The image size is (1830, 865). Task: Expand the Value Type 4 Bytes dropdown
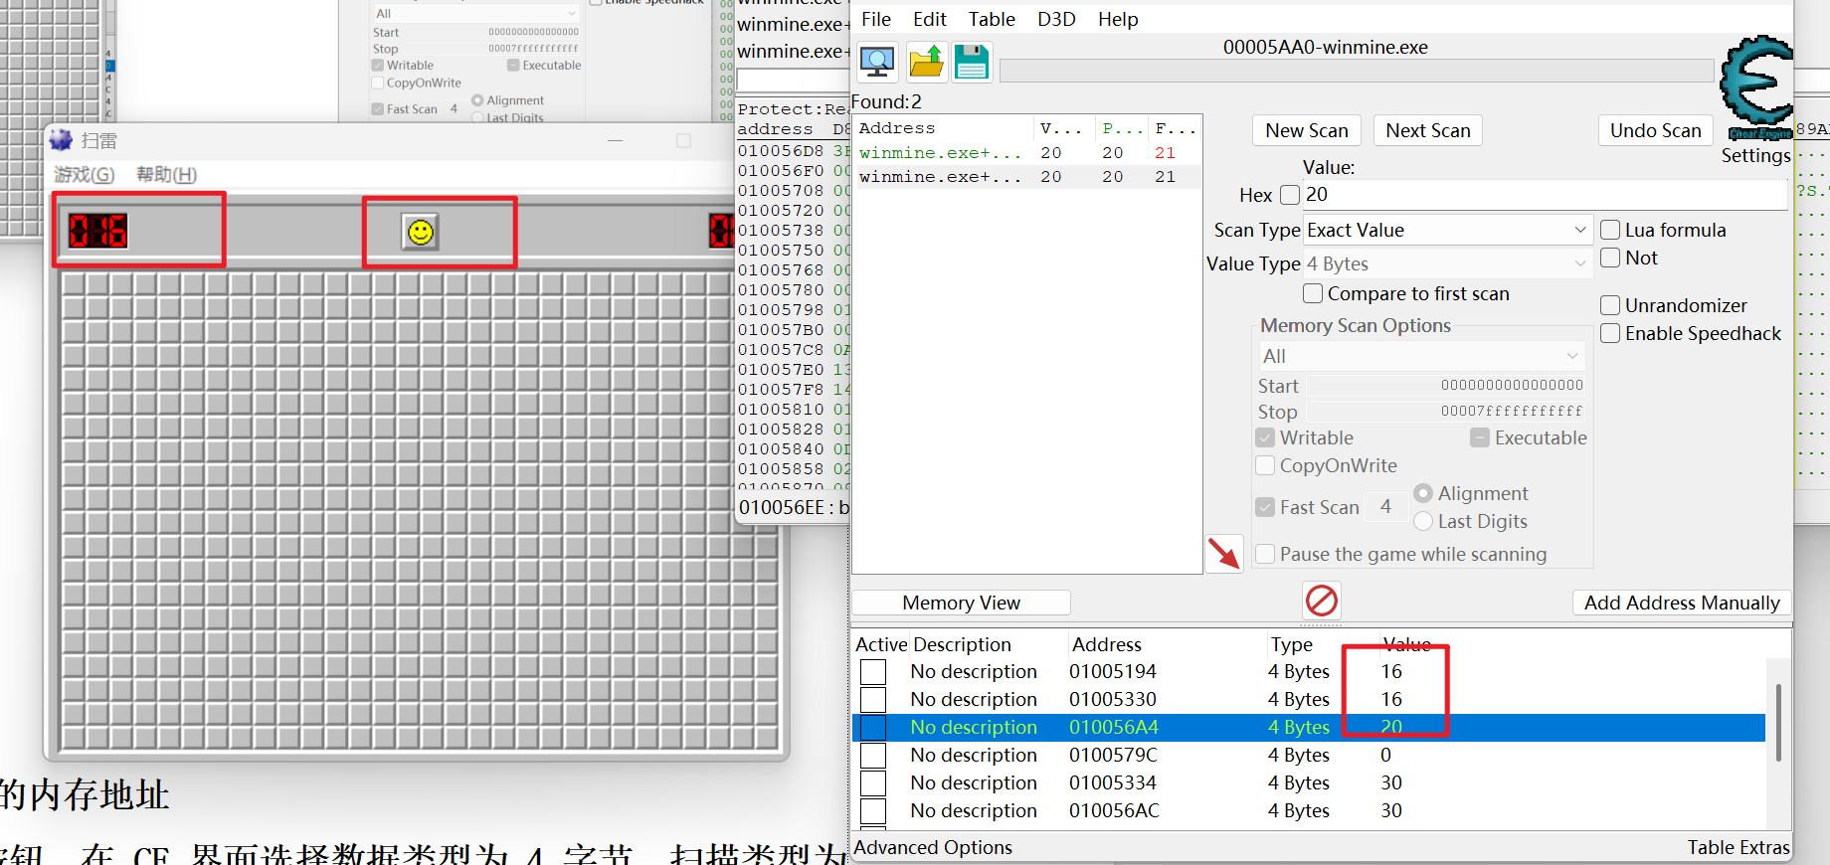tap(1447, 263)
